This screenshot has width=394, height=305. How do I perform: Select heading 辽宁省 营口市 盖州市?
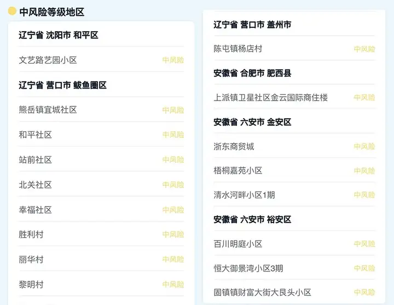pos(252,25)
